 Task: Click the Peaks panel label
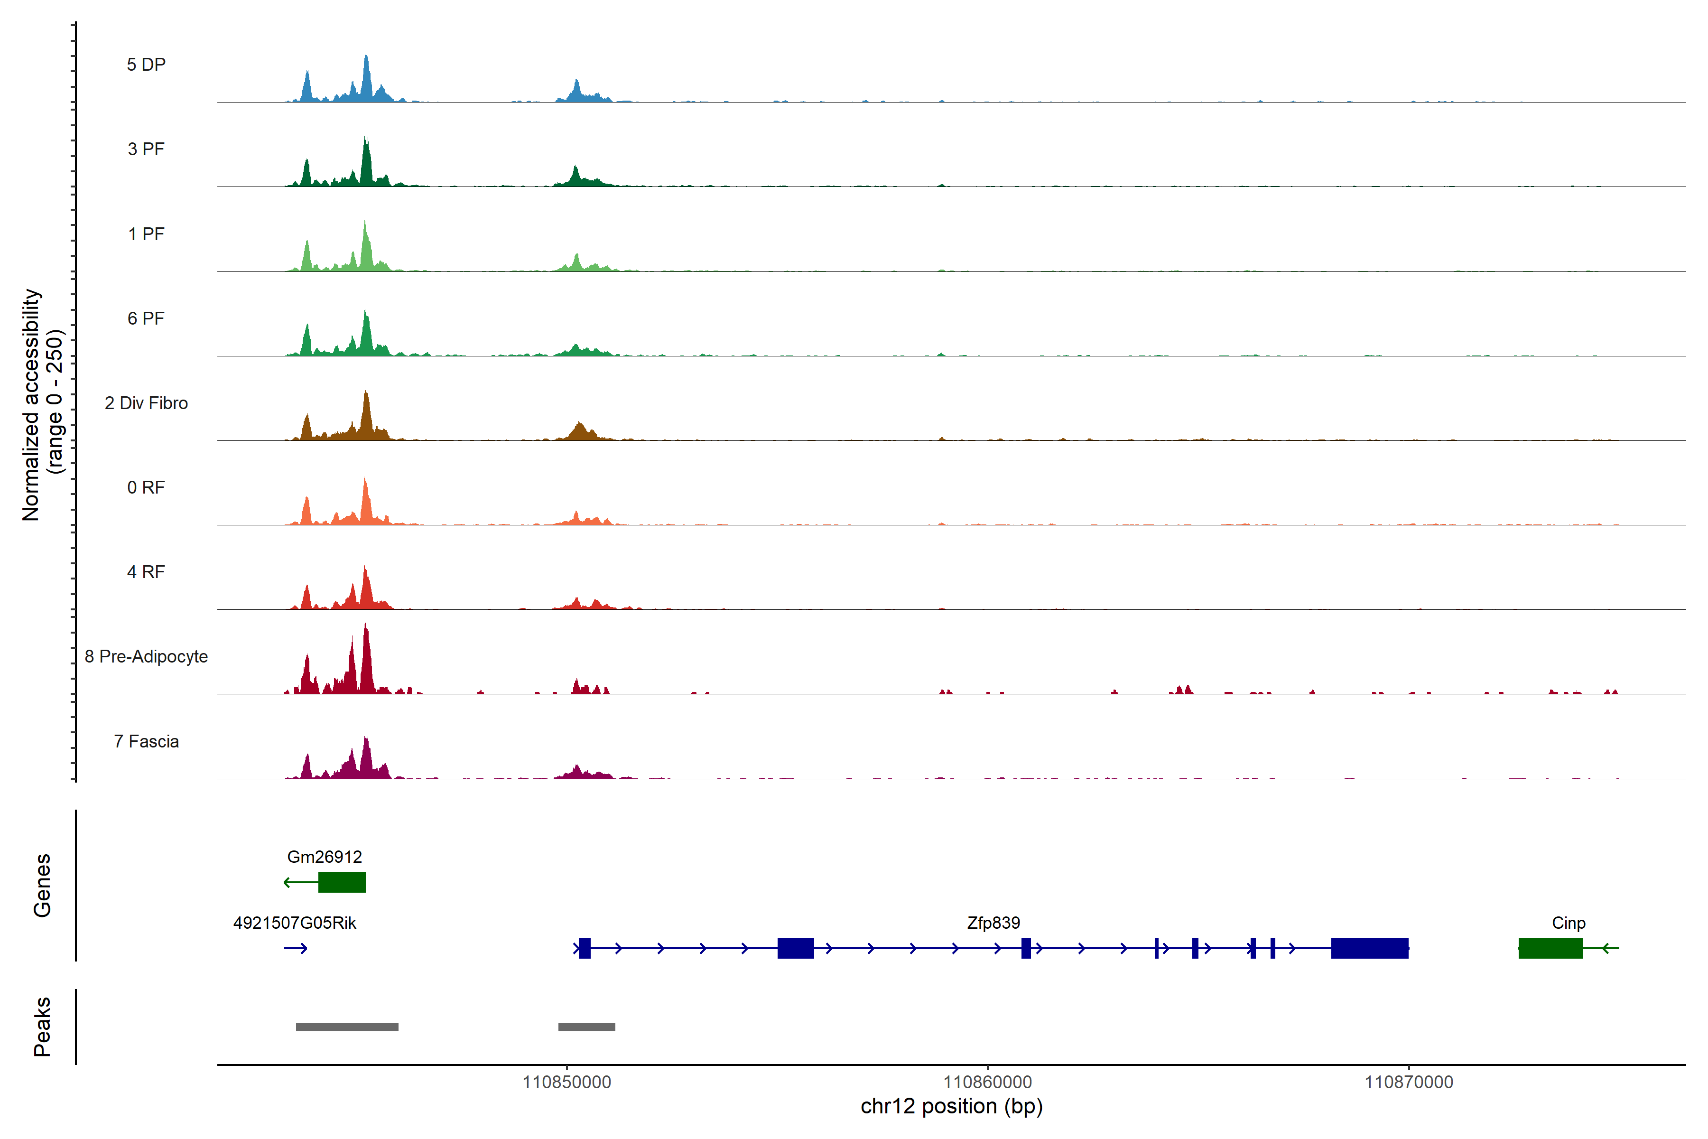pyautogui.click(x=42, y=1027)
